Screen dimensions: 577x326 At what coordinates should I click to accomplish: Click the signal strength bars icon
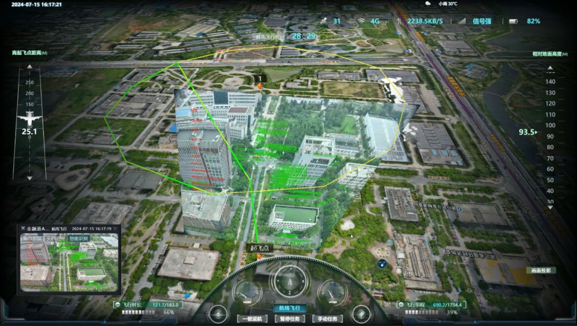pyautogui.click(x=461, y=21)
